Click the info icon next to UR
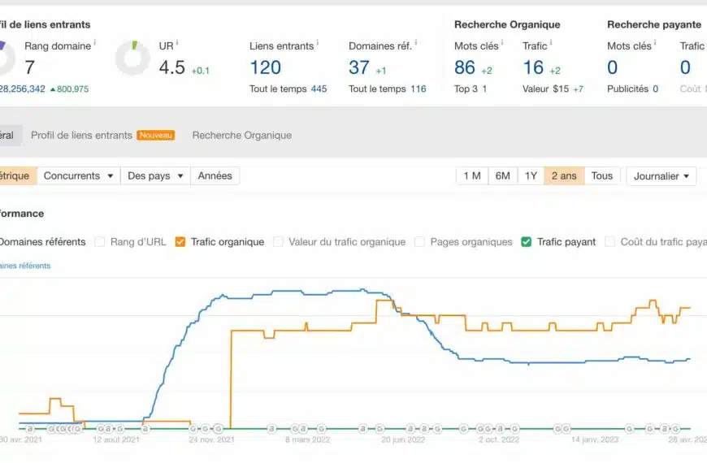The height and width of the screenshot is (463, 707). 177,42
